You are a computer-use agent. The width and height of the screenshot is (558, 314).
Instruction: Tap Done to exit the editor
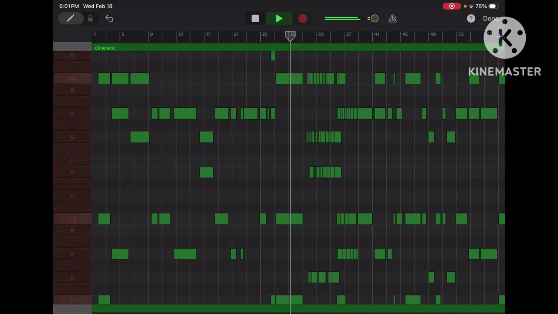click(x=490, y=18)
